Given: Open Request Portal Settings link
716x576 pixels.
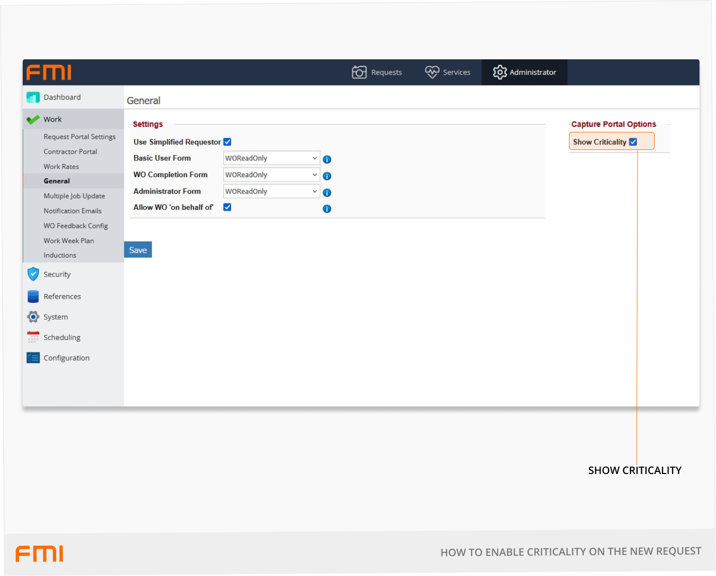Looking at the screenshot, I should [x=79, y=137].
